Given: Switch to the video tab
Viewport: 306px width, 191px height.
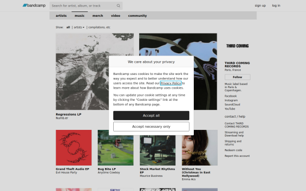Looking at the screenshot, I should pyautogui.click(x=116, y=16).
